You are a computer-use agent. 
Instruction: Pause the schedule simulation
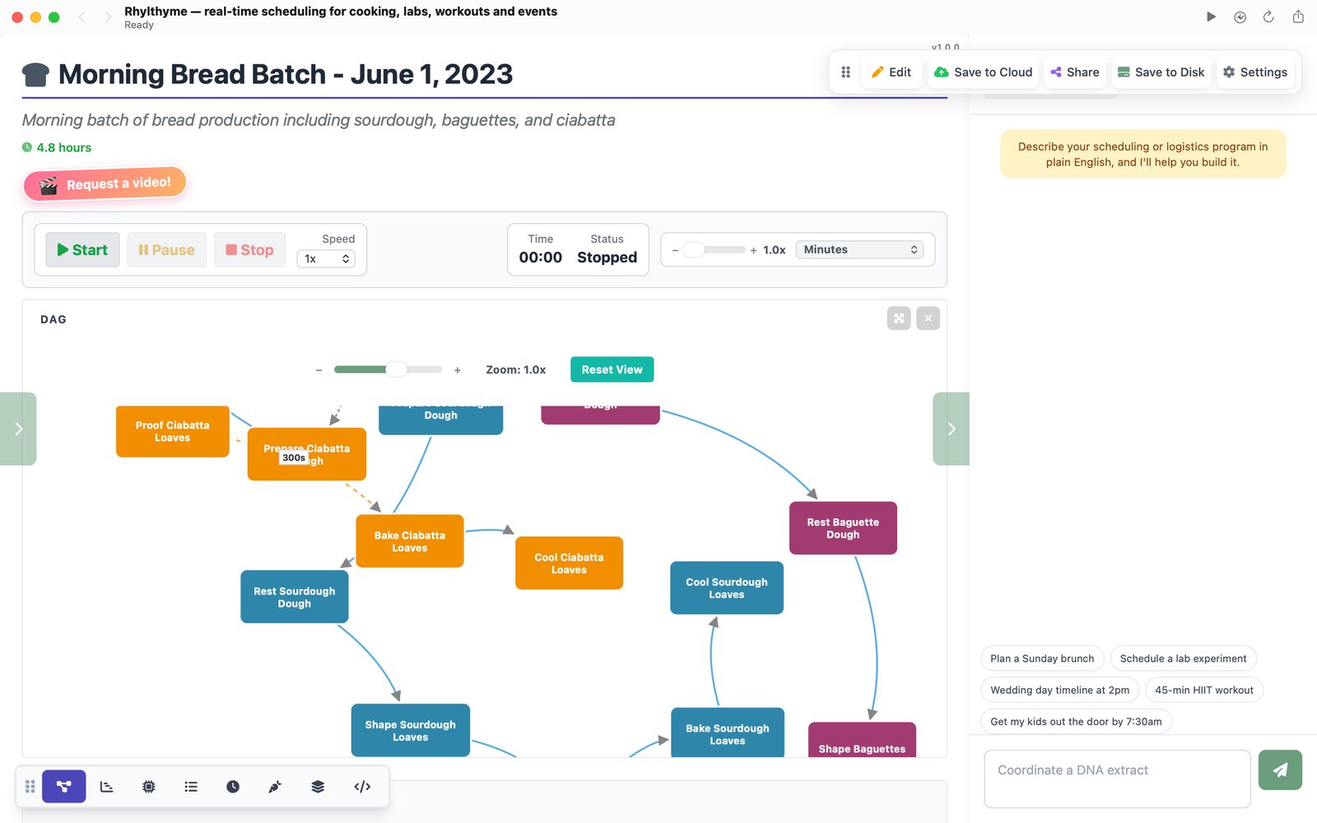point(166,249)
